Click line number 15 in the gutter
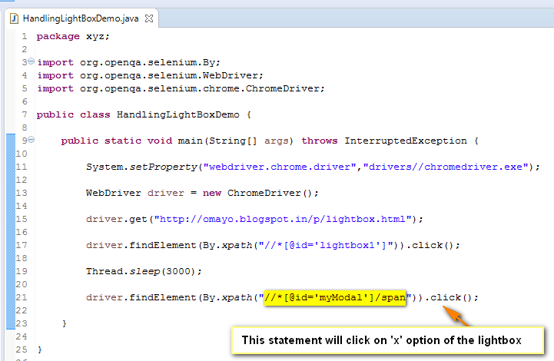This screenshot has width=554, height=361. point(22,220)
